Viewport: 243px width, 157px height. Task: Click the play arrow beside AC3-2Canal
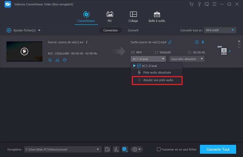[x=134, y=66]
